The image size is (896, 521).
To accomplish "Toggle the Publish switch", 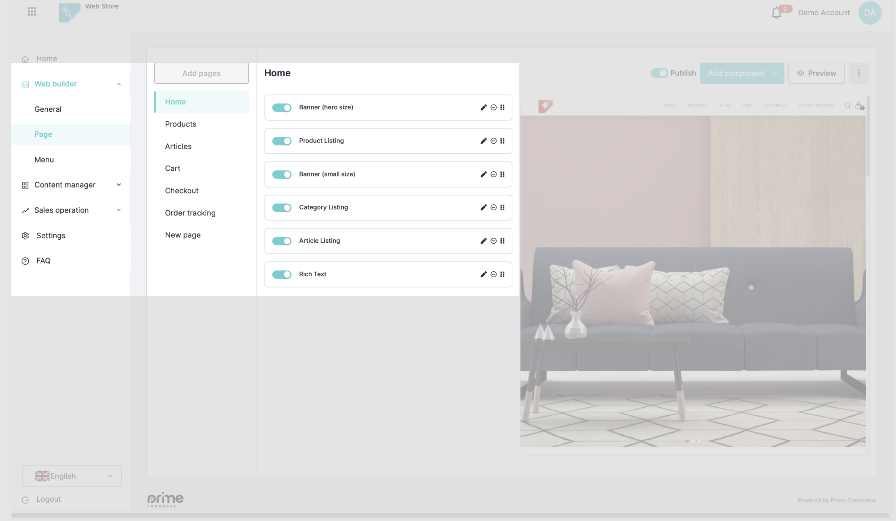I will 659,73.
